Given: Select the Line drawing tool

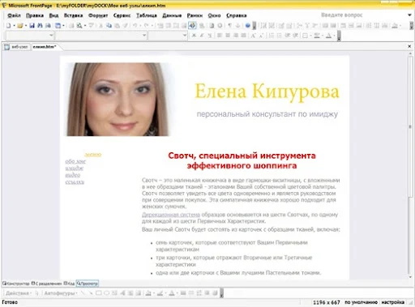Looking at the screenshot, I should coord(83,293).
